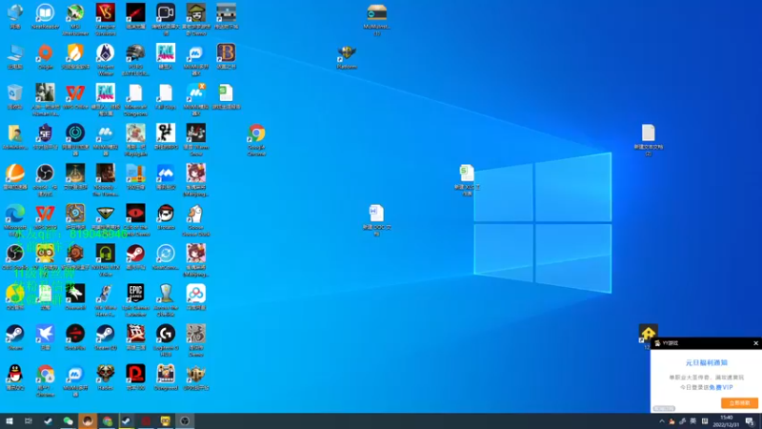
Task: Open the NeatReader desktop shortcut
Action: (x=45, y=16)
